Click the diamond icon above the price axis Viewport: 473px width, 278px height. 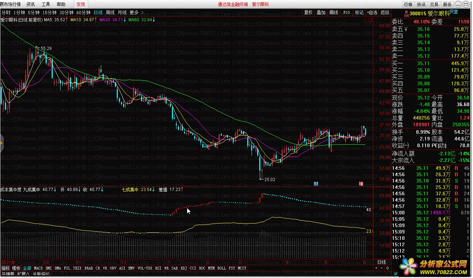[365, 20]
